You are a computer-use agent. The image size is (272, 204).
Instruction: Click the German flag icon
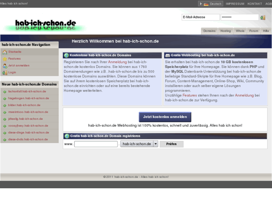[206, 4]
